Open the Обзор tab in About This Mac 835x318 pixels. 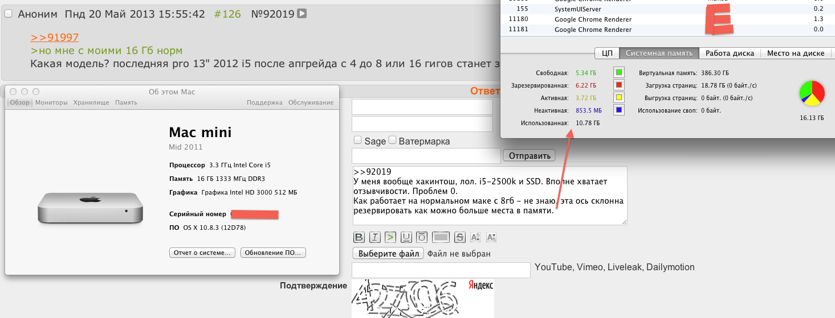[20, 102]
